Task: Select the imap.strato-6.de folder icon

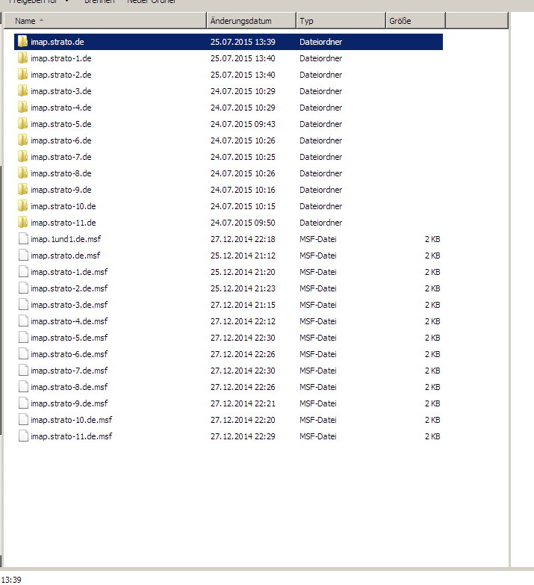Action: coord(22,140)
